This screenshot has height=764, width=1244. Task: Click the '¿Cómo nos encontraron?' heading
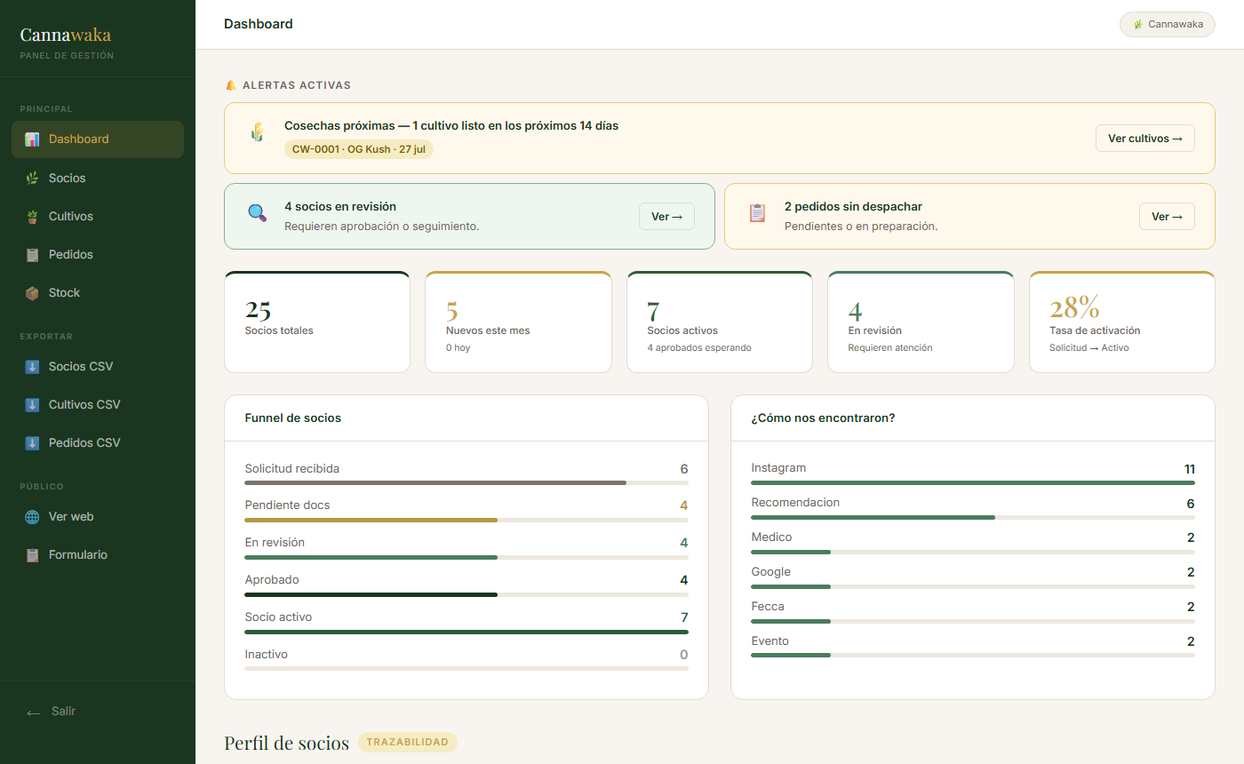point(823,418)
